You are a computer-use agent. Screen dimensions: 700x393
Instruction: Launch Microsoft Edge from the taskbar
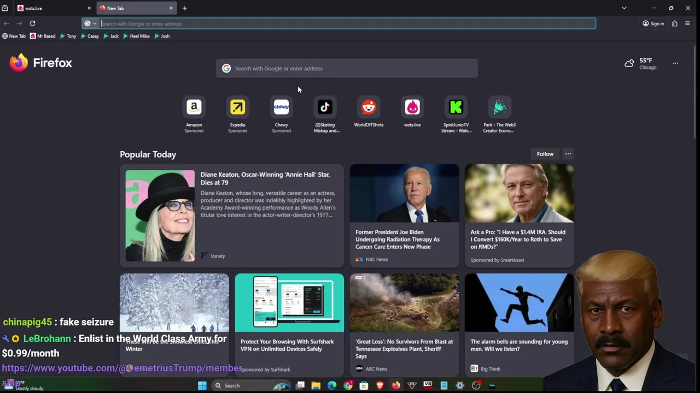click(332, 385)
